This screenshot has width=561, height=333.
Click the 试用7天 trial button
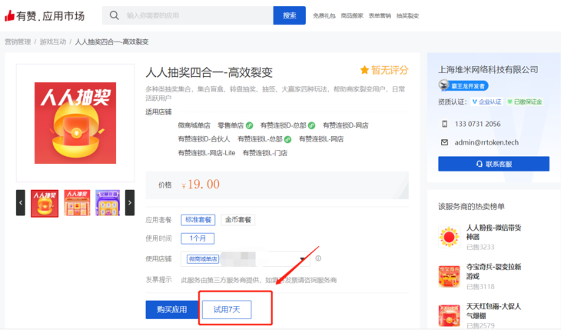[227, 309]
